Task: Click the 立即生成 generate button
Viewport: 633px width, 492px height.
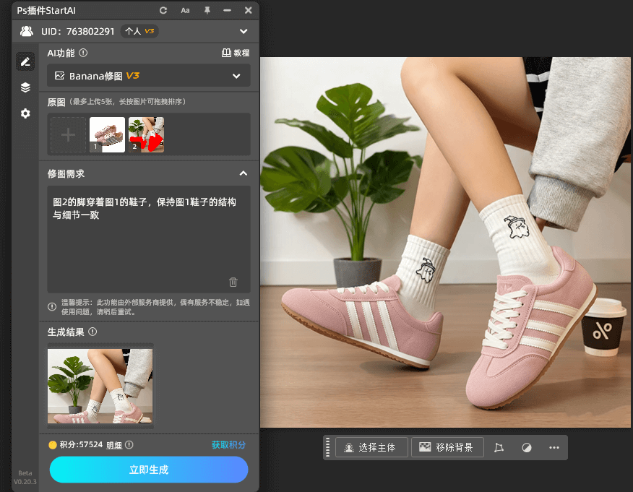Action: click(149, 470)
